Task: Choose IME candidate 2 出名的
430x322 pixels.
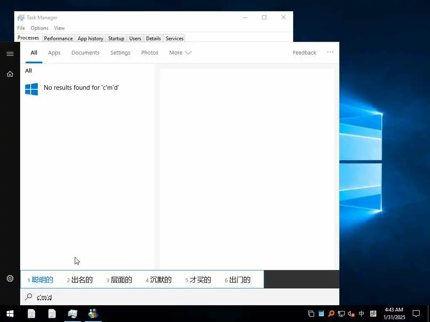Action: coord(80,280)
